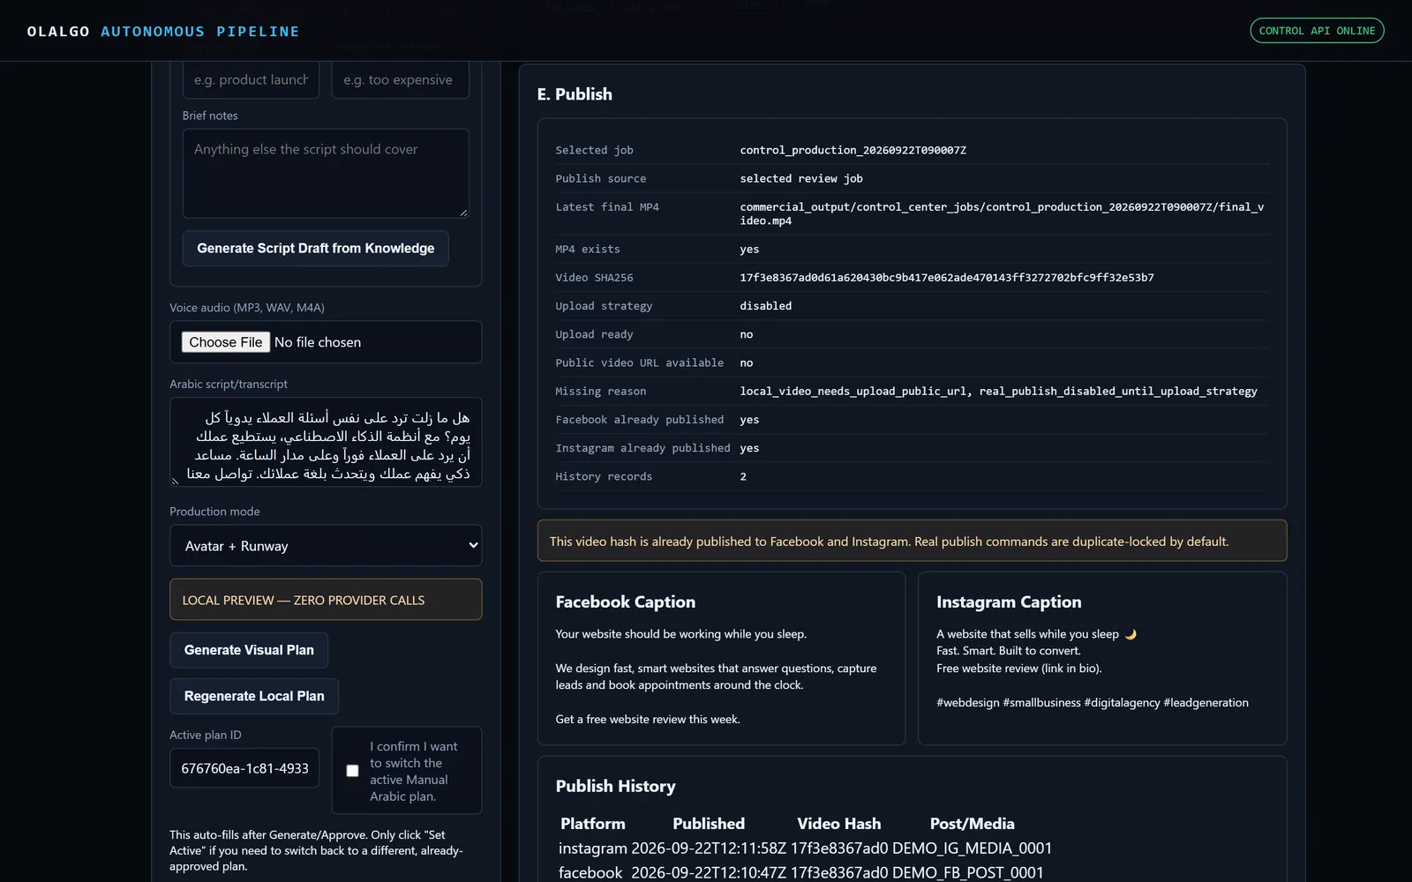Click the Local Preview zero provider calls banner

[x=326, y=600]
